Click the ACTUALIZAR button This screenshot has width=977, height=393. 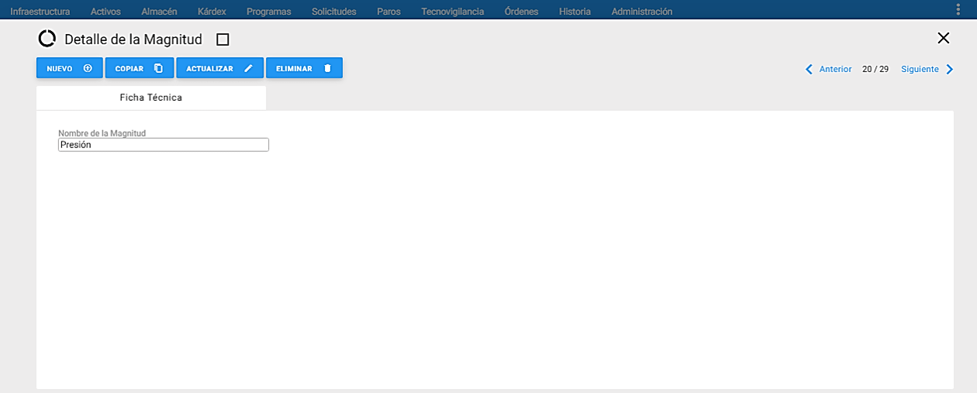point(220,68)
